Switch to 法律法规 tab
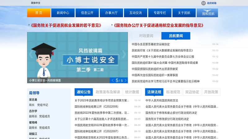The image size is (248, 139). click(x=154, y=92)
